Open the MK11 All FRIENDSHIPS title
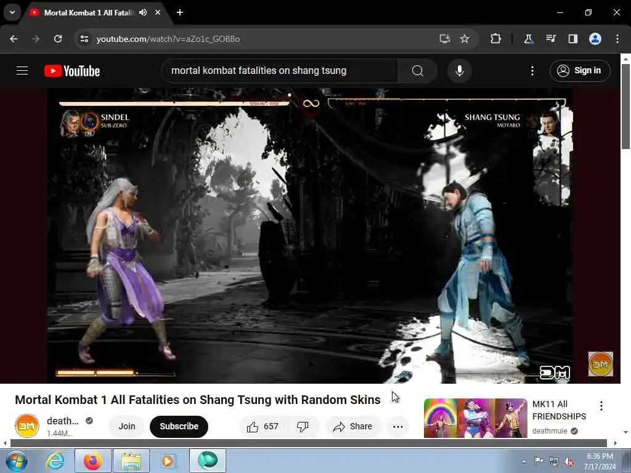Image resolution: width=631 pixels, height=473 pixels. pyautogui.click(x=559, y=410)
